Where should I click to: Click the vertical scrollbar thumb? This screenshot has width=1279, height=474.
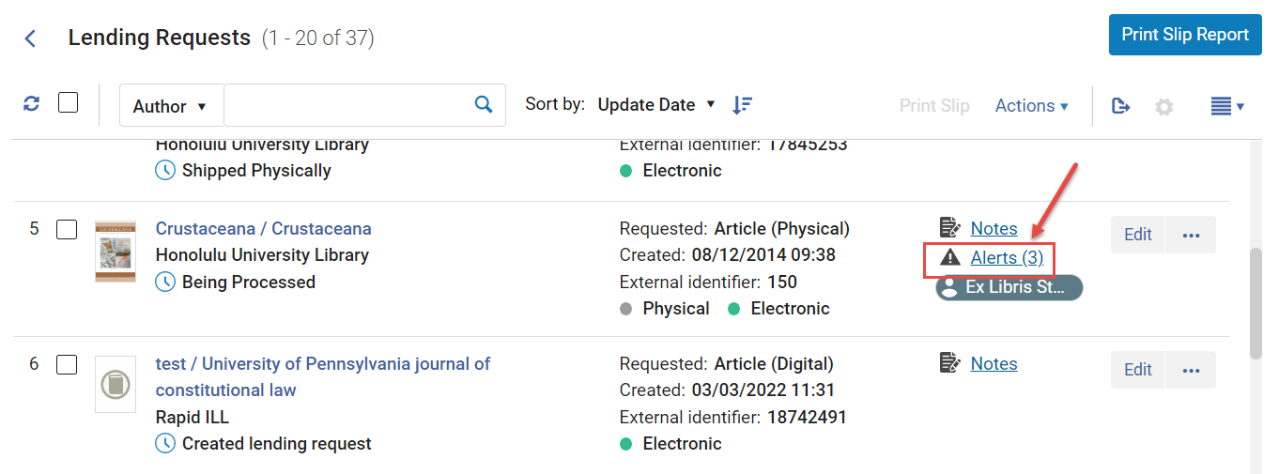[x=1256, y=303]
